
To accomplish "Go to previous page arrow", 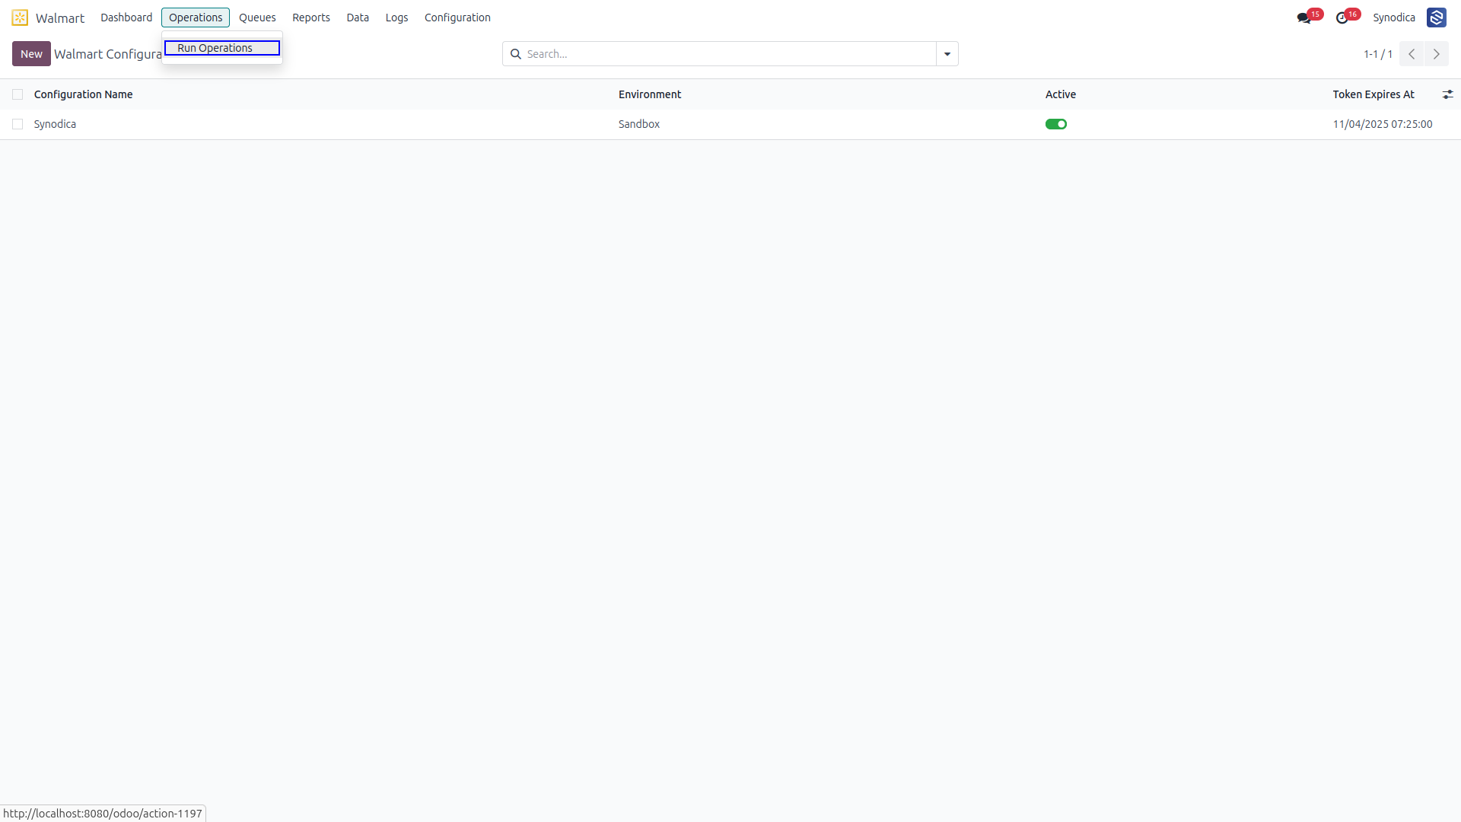I will point(1412,54).
